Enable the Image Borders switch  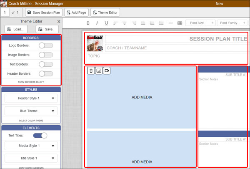pos(46,55)
